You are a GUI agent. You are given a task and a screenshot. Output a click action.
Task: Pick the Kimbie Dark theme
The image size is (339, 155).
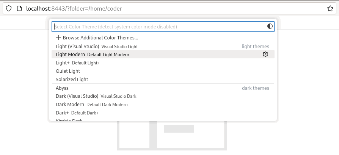(x=69, y=120)
